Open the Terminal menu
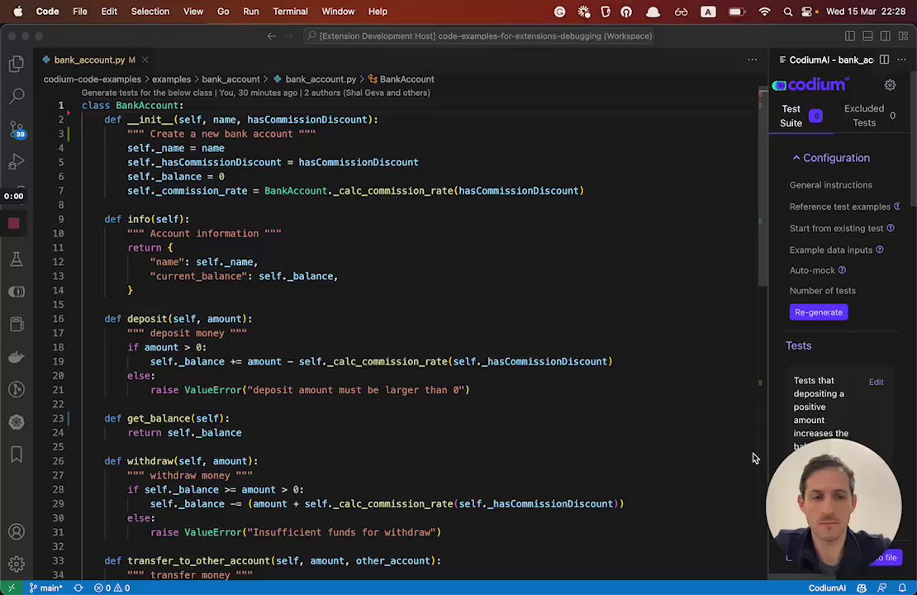 [290, 11]
